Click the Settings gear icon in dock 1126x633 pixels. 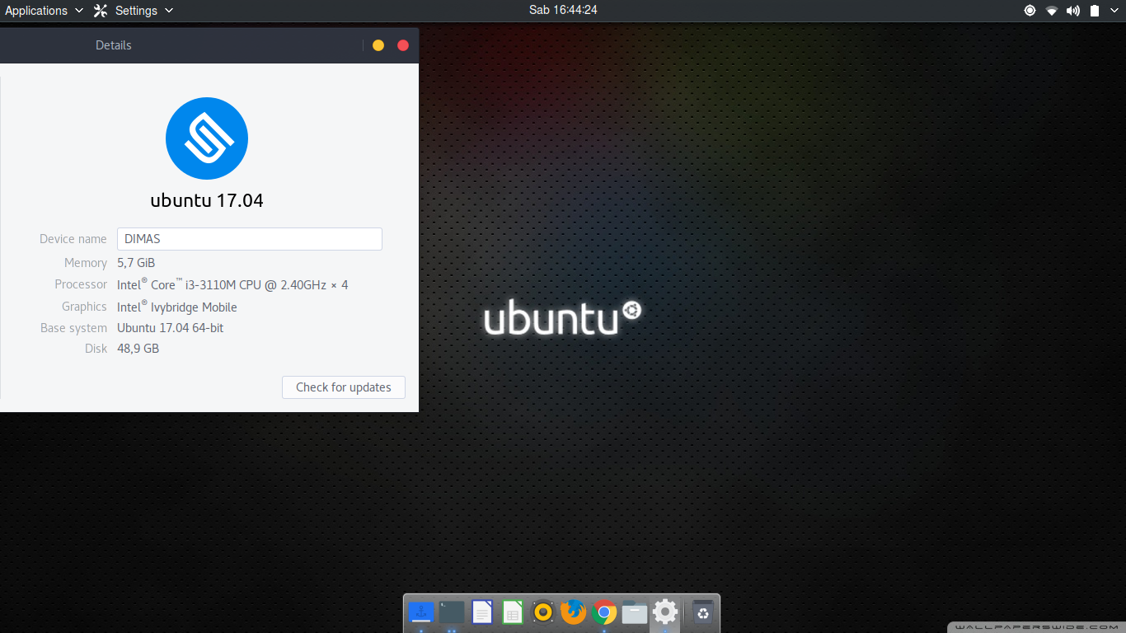coord(665,612)
